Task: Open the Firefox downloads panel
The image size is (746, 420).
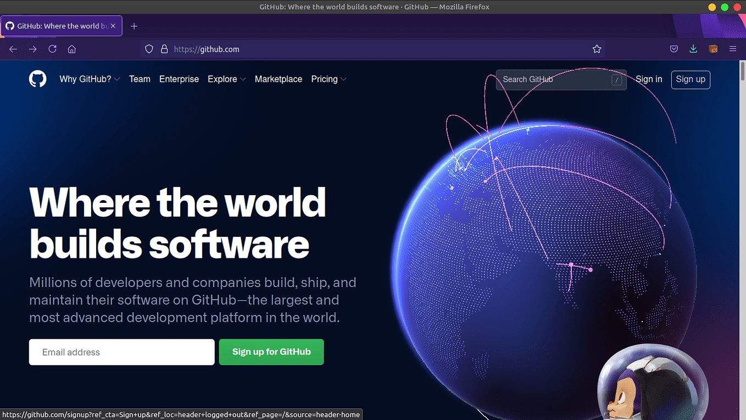Action: point(693,49)
